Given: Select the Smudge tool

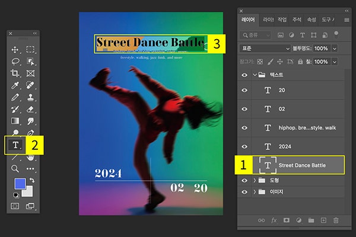Looking at the screenshot, I should (x=30, y=121).
